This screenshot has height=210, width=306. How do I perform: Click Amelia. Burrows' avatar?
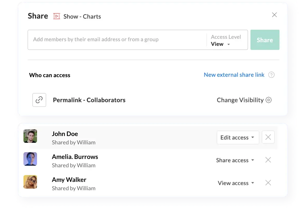30,159
